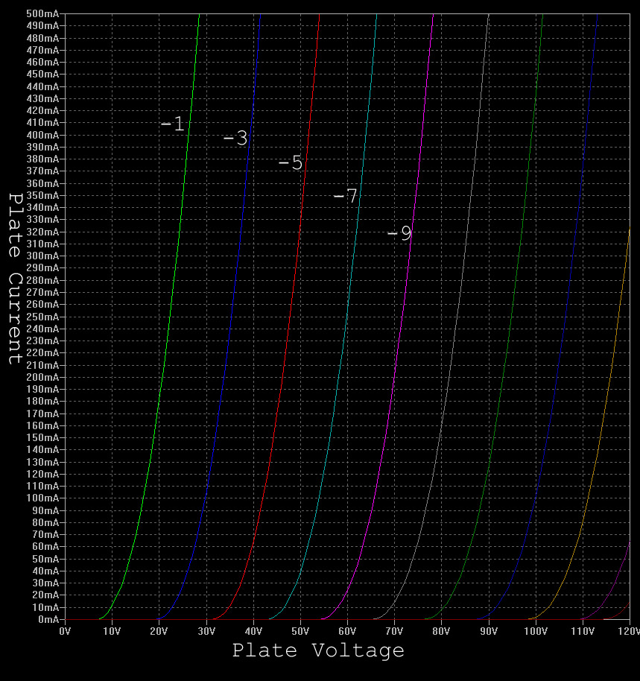Click the 50mA y-axis tick label
640x681 pixels.
click(45, 559)
